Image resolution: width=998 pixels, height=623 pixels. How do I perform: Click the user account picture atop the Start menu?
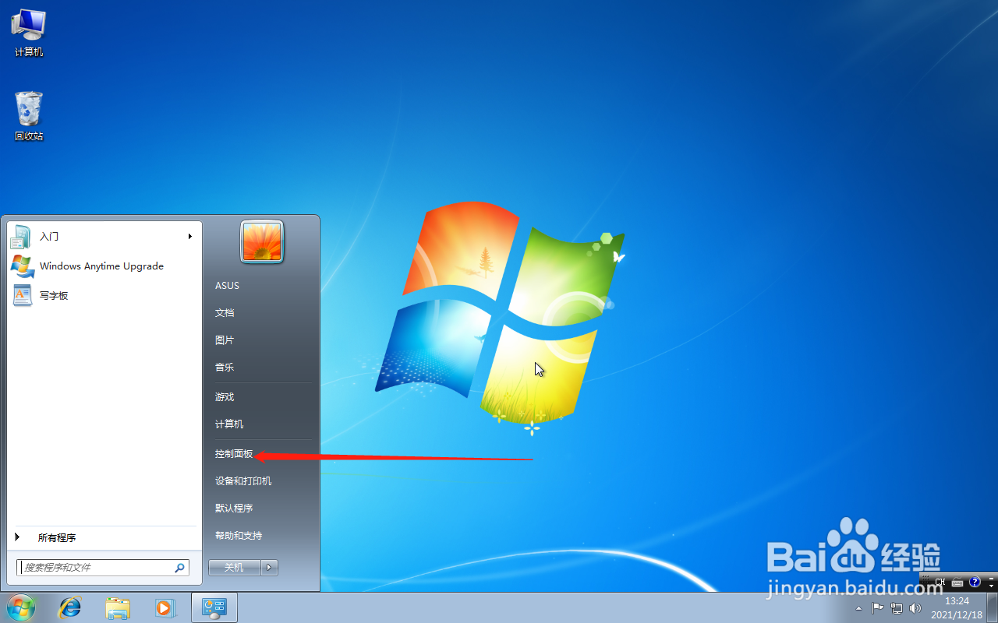click(x=261, y=241)
